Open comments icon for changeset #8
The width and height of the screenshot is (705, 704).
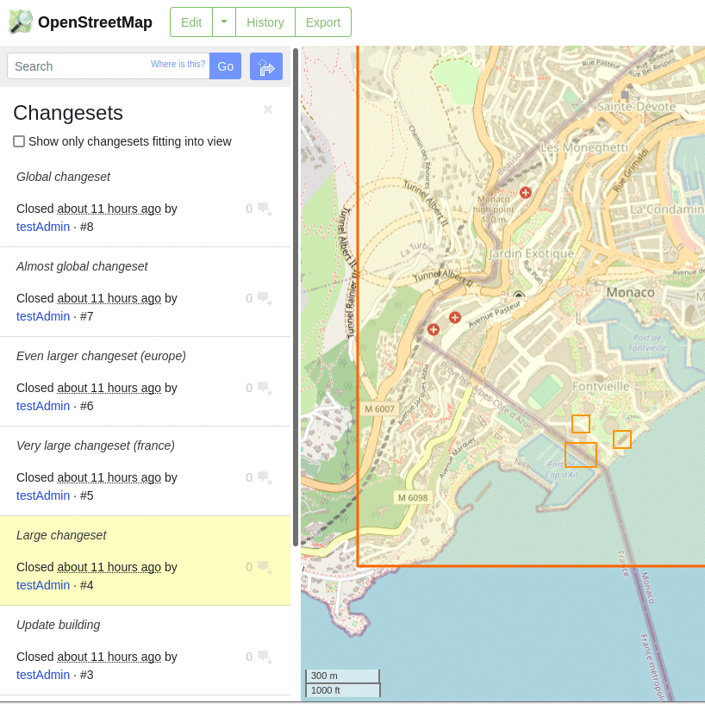[x=265, y=209]
